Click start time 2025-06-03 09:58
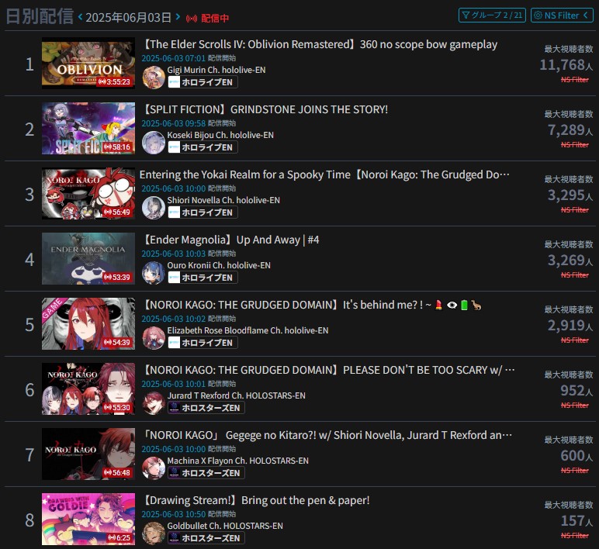 pyautogui.click(x=174, y=123)
